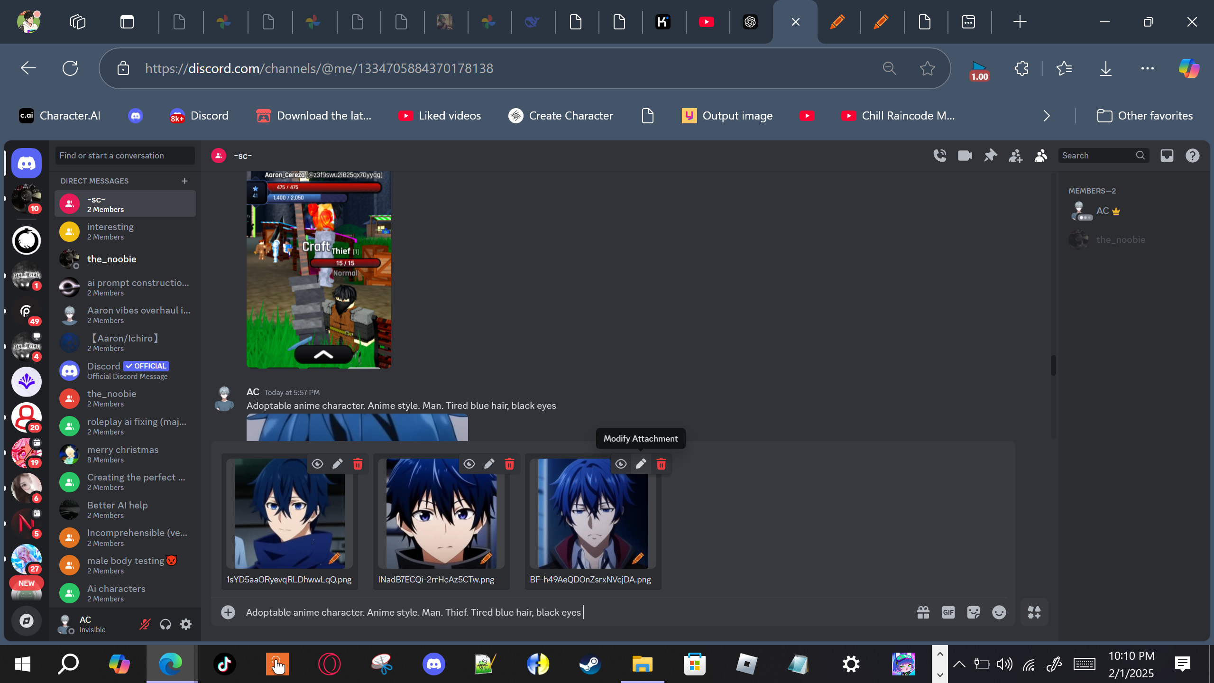Open the GIF picker
This screenshot has height=683, width=1214.
click(x=948, y=612)
